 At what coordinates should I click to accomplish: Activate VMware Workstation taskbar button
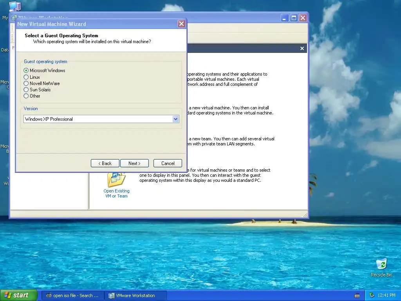click(136, 296)
